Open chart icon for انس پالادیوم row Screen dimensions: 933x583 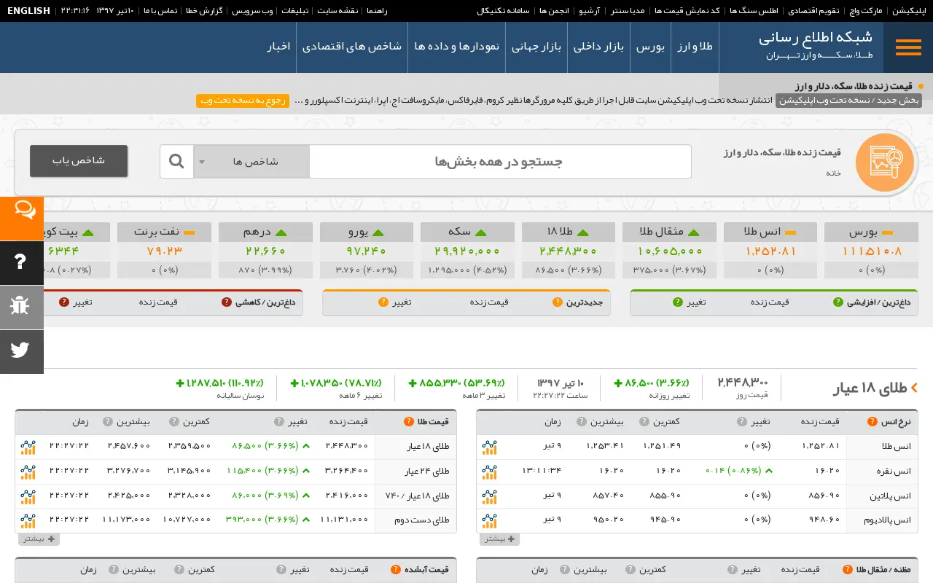click(489, 521)
